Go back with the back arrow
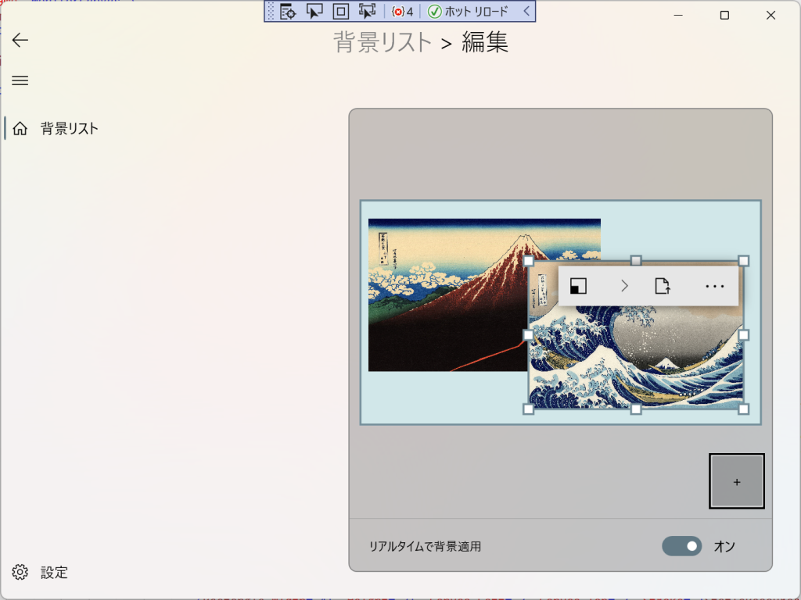The height and width of the screenshot is (600, 801). (20, 40)
